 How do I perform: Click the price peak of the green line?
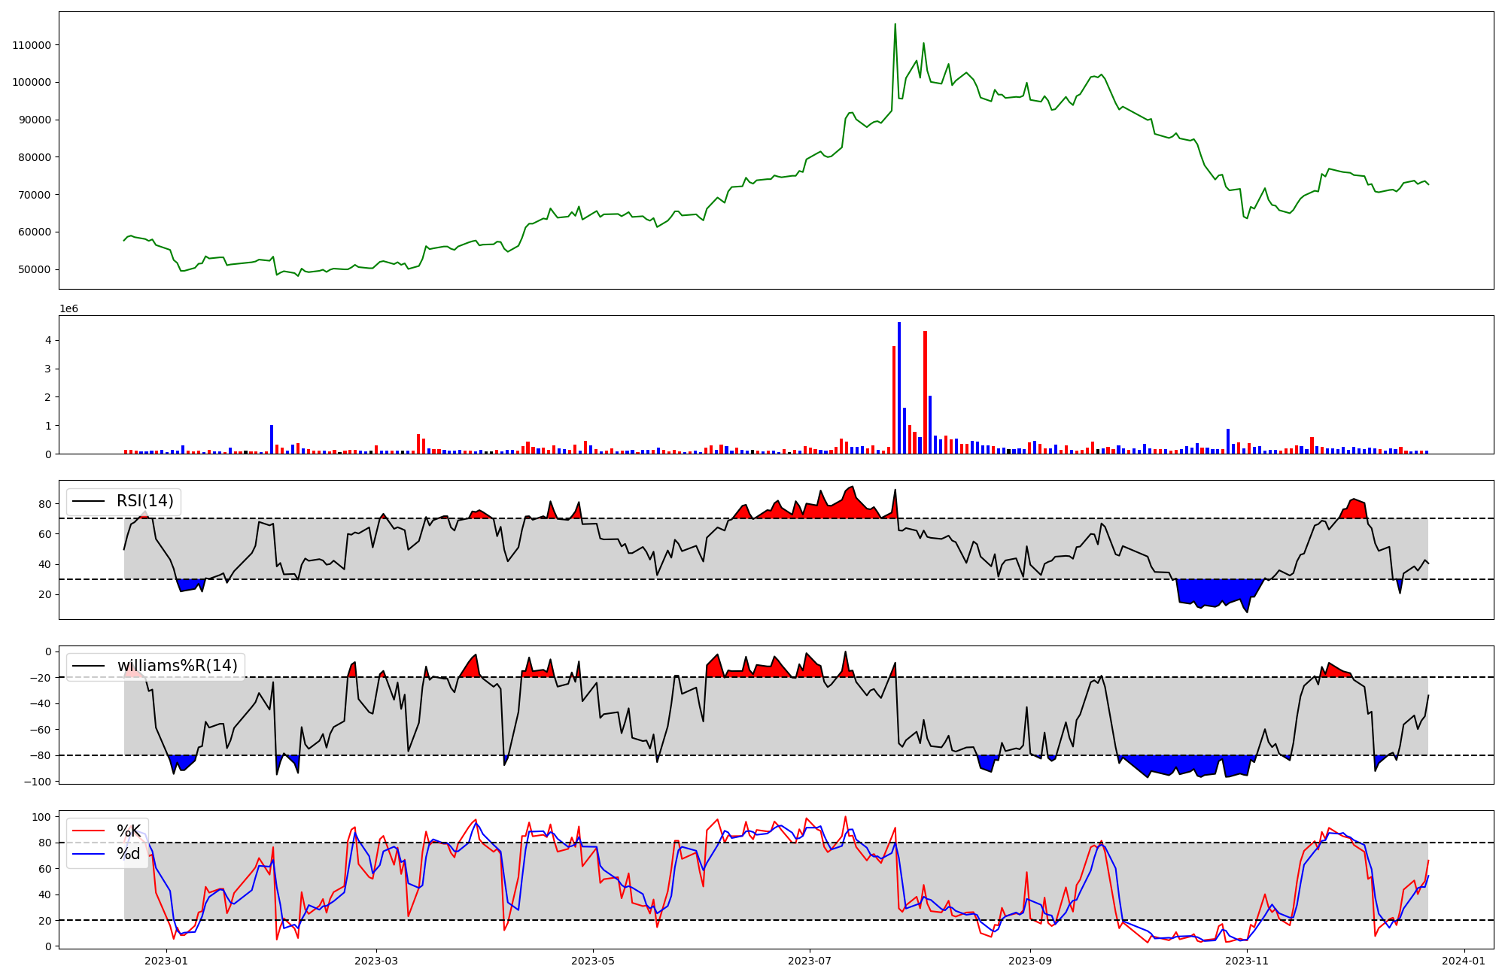click(895, 25)
